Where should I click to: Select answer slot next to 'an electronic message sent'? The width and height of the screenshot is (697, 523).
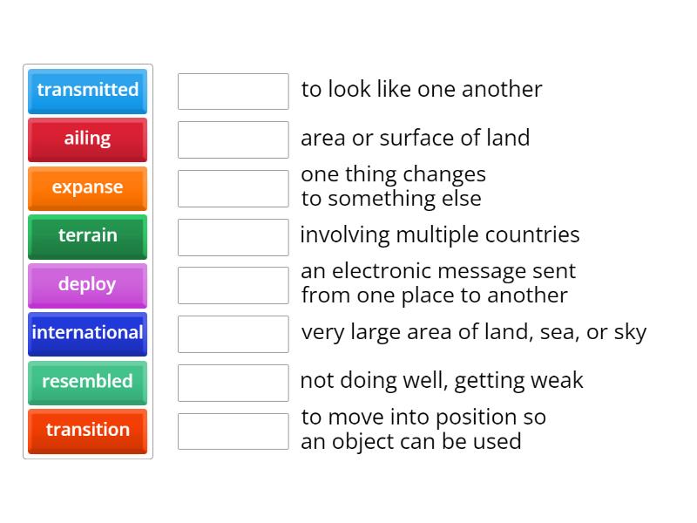[233, 285]
